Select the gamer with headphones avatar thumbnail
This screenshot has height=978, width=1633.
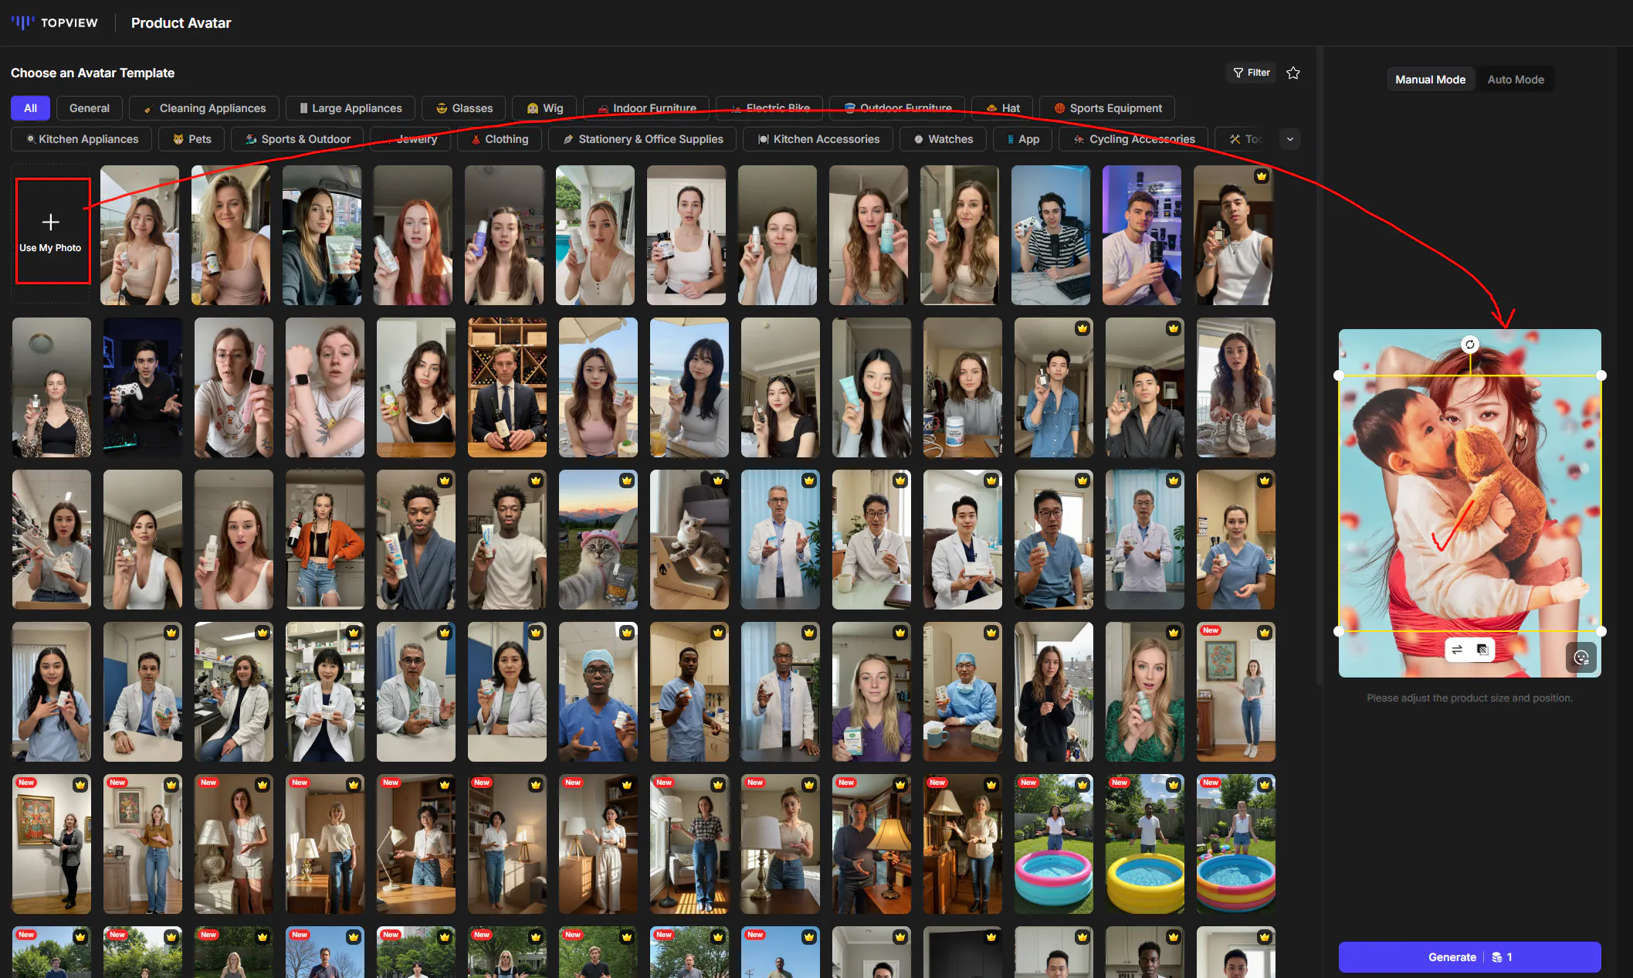1050,235
